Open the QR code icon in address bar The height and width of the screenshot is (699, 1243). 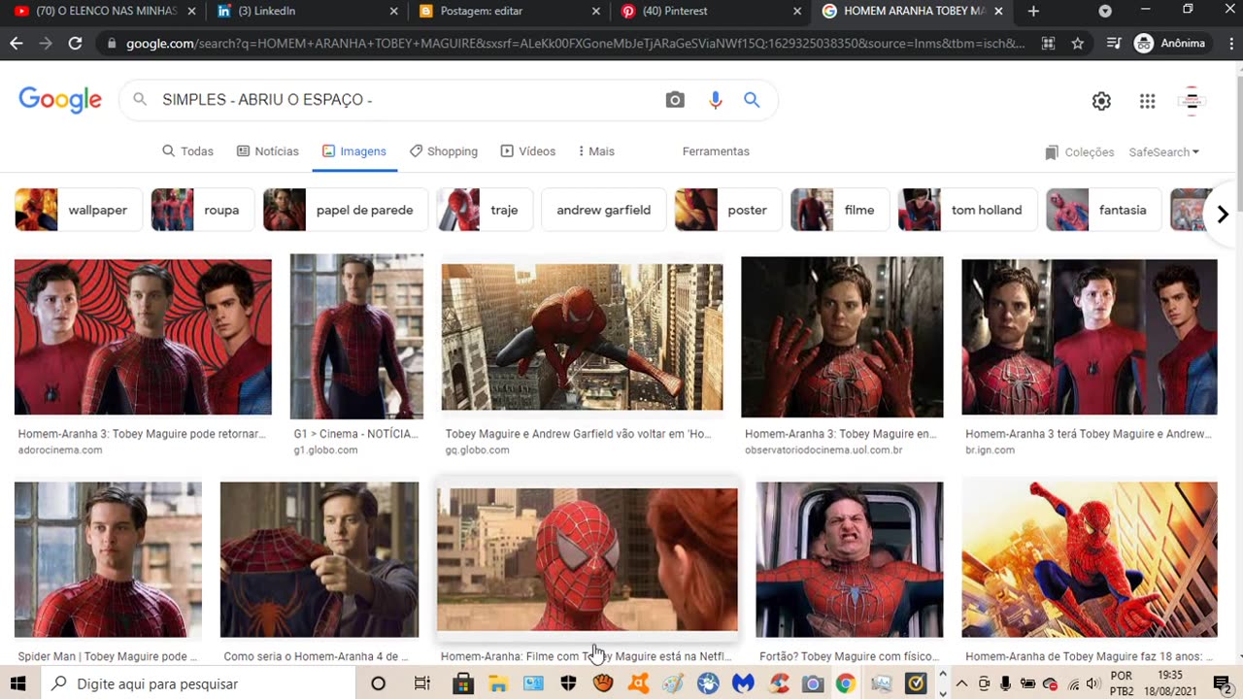coord(1048,44)
